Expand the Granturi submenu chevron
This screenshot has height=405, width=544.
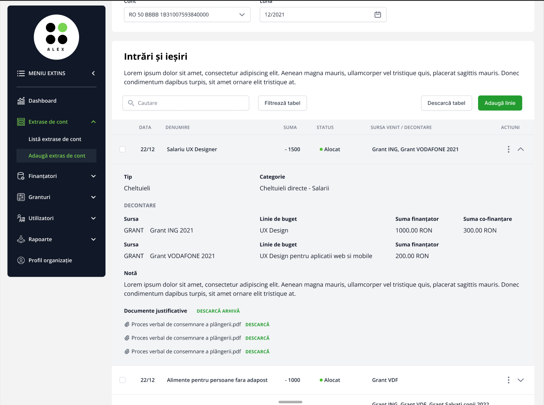(94, 197)
